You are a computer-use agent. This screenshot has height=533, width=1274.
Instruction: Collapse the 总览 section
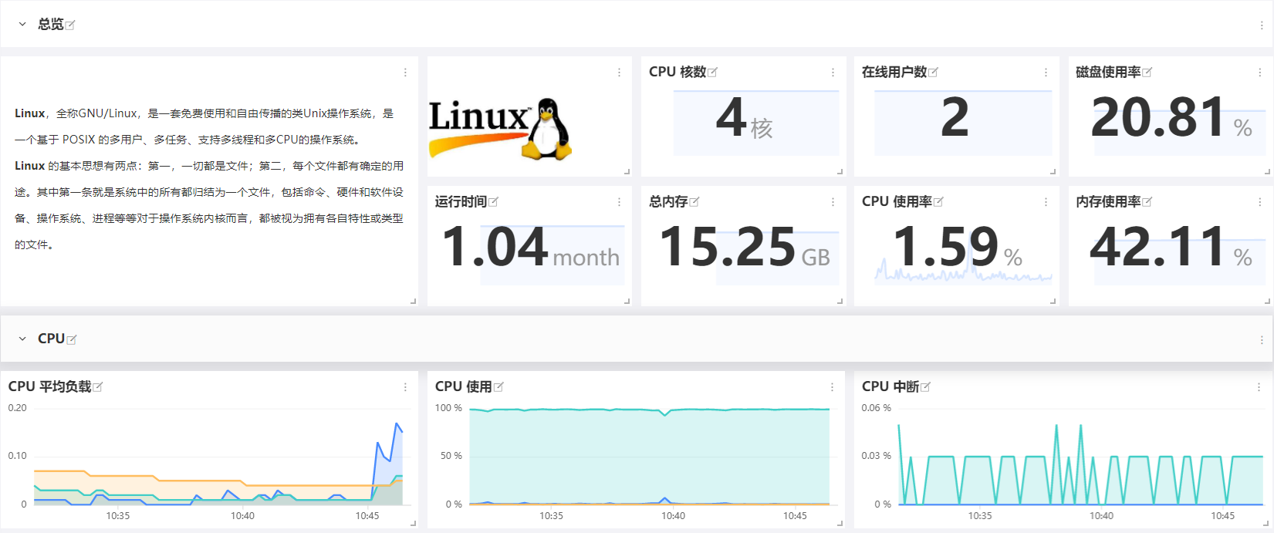point(22,25)
